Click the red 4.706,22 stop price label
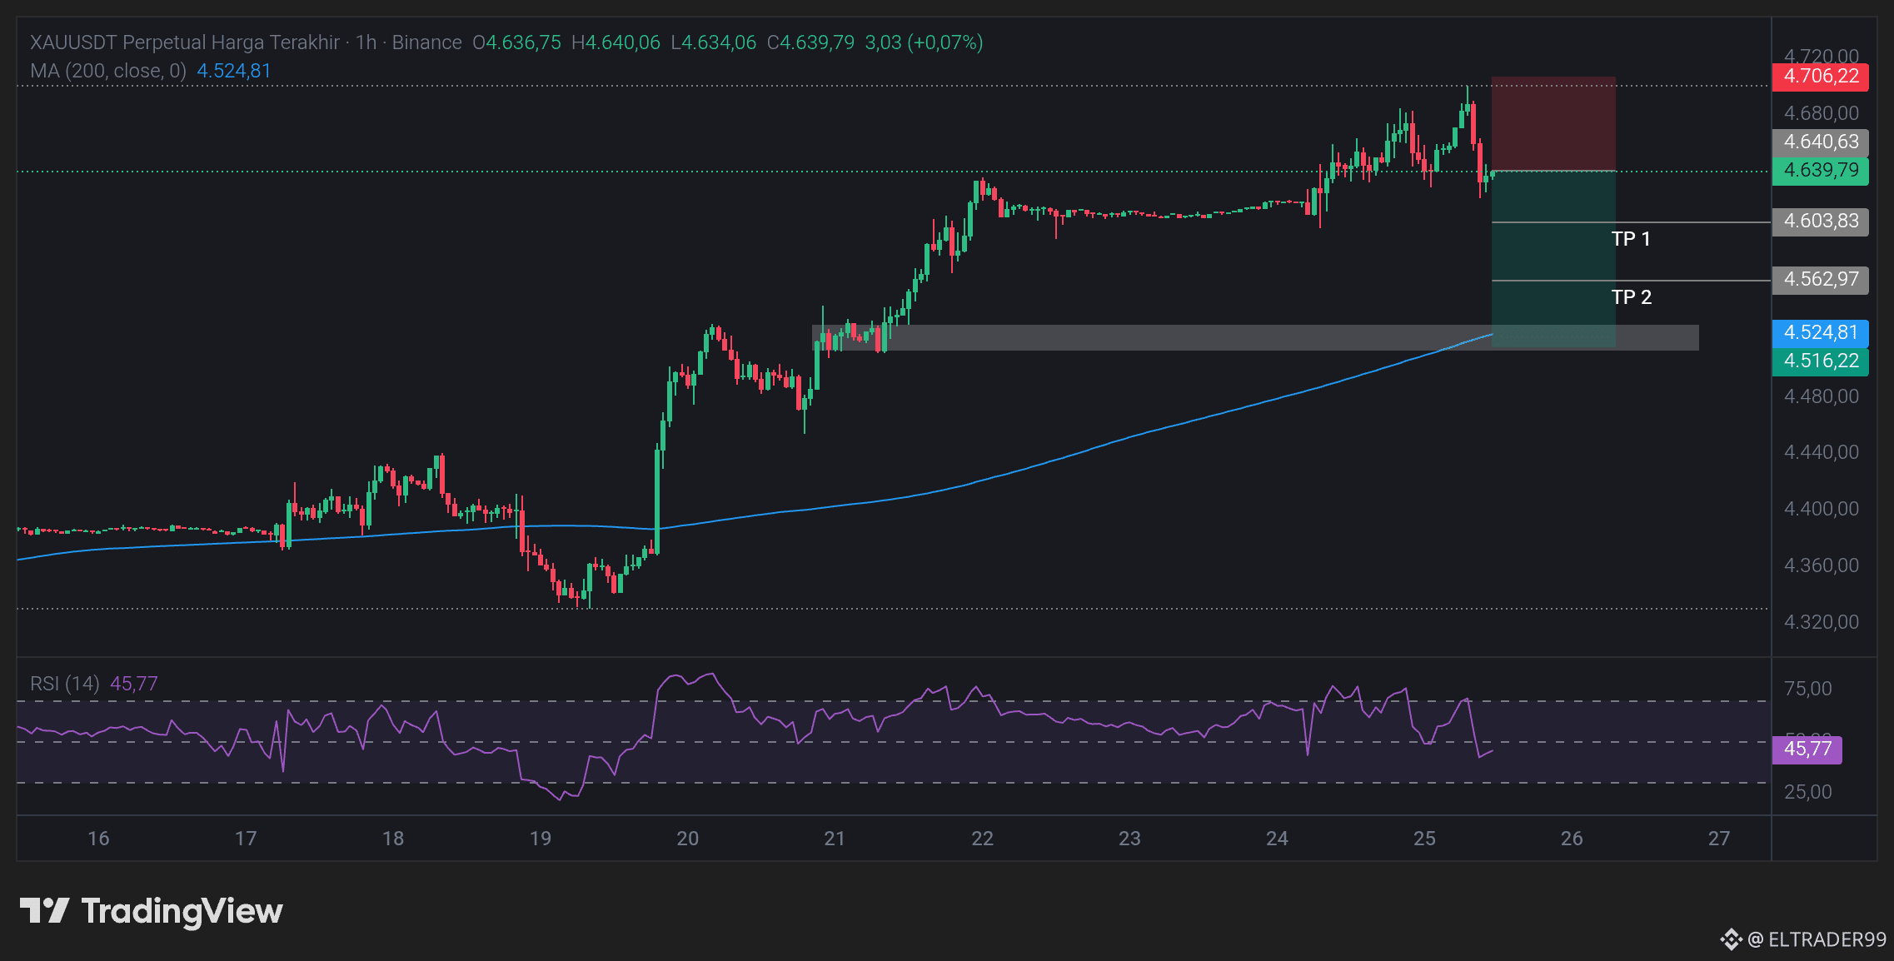1894x961 pixels. point(1821,77)
